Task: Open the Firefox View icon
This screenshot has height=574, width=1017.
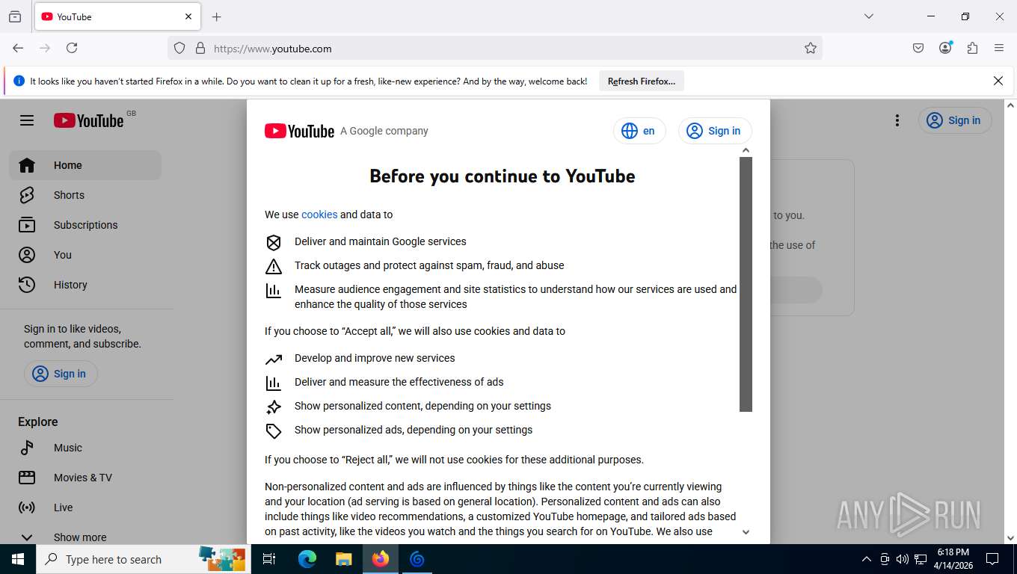Action: pos(15,16)
